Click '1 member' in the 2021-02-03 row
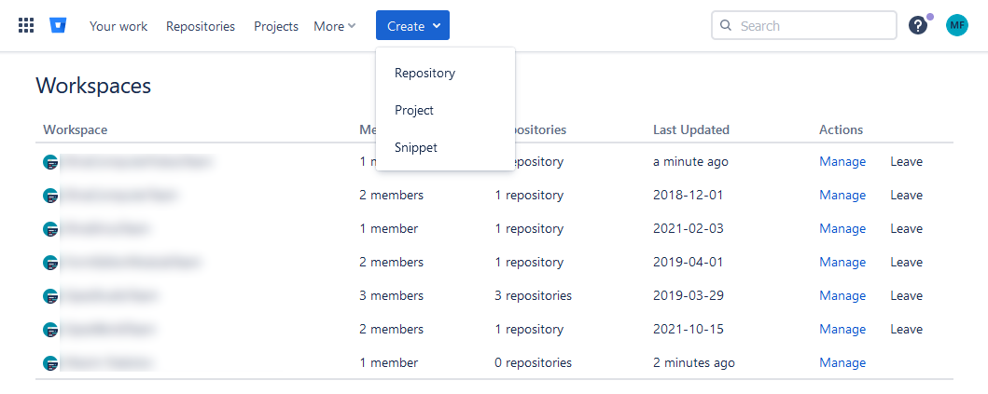 point(389,228)
